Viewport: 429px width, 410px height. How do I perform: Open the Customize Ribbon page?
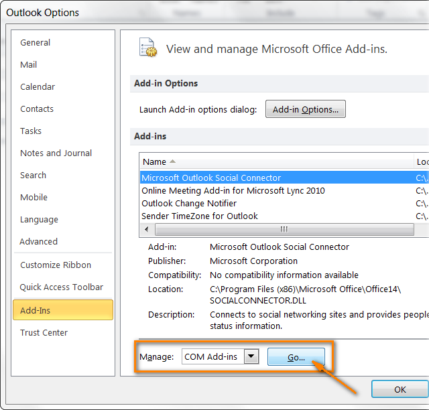click(56, 265)
